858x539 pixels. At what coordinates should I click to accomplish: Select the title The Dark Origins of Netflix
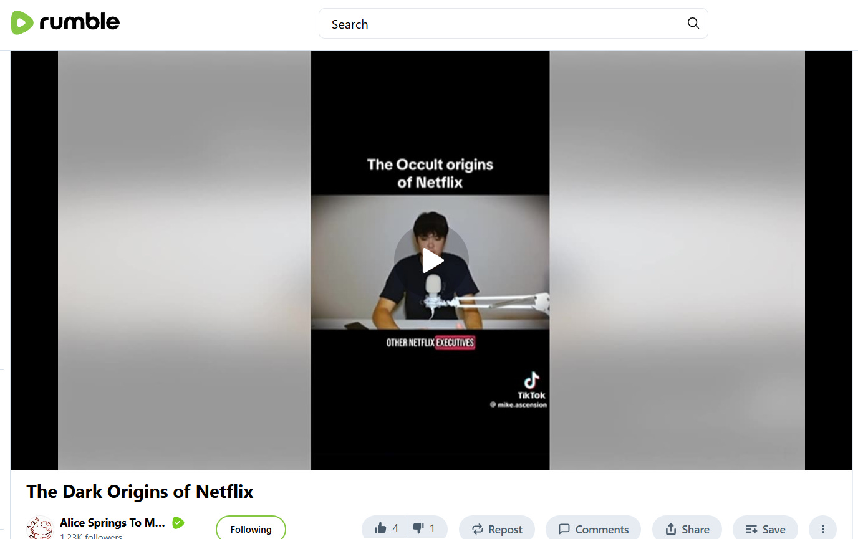(x=140, y=492)
